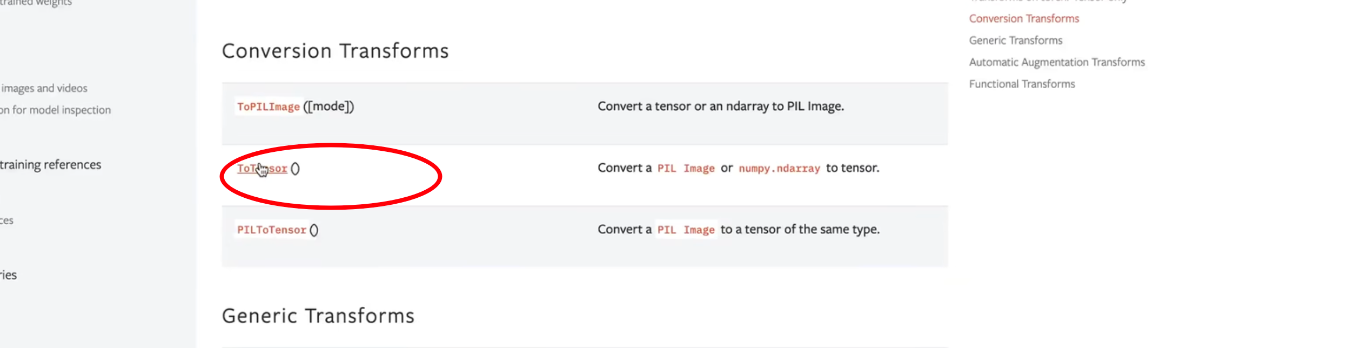Click the ToTensor class link
This screenshot has width=1354, height=348.
[x=262, y=169]
